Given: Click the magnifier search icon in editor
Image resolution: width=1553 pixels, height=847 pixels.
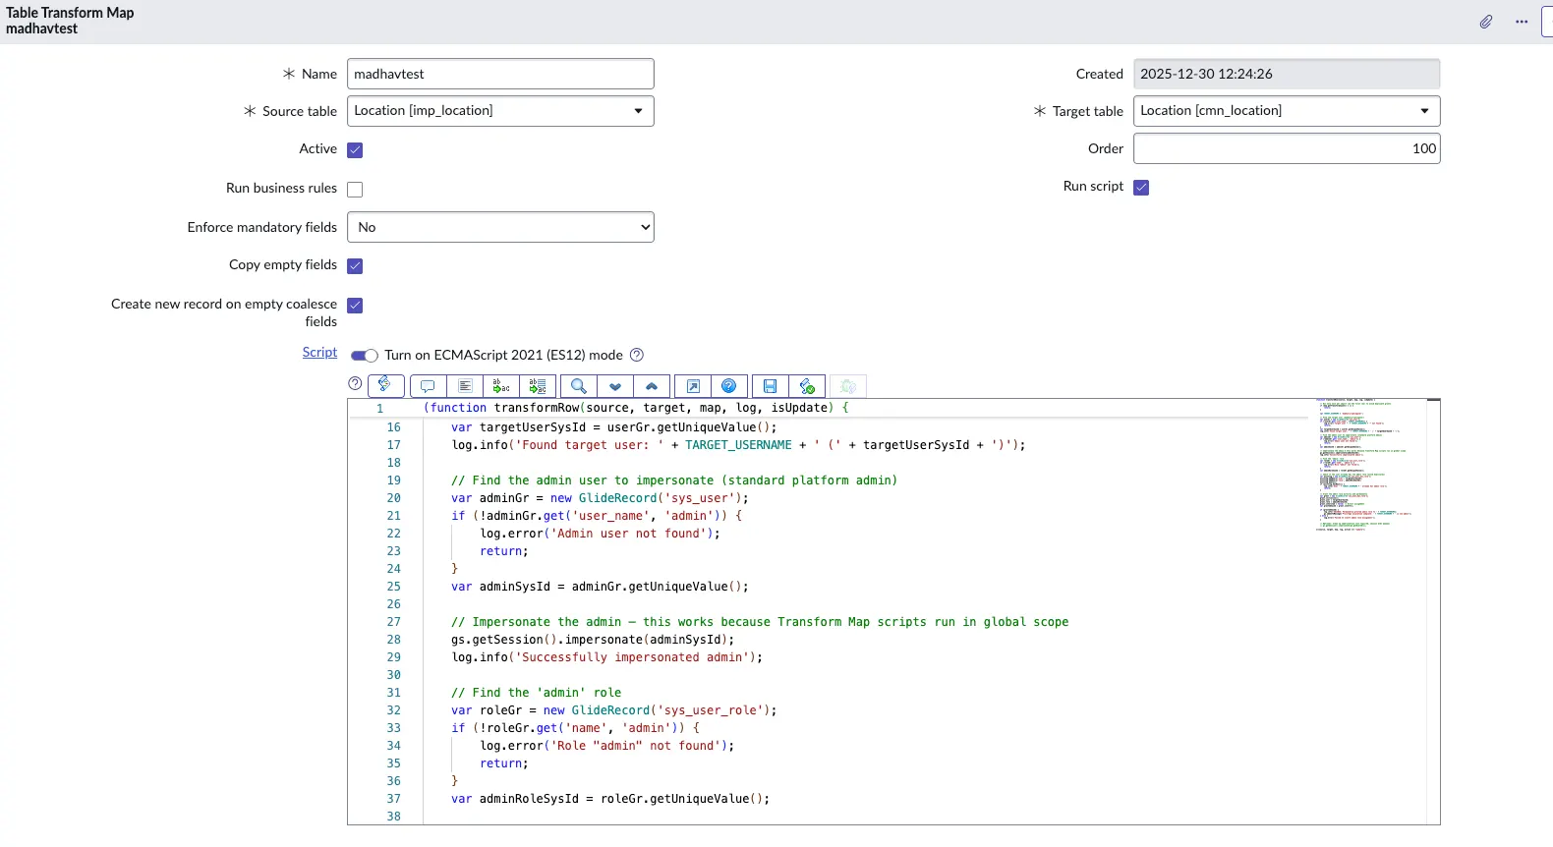Looking at the screenshot, I should [579, 386].
